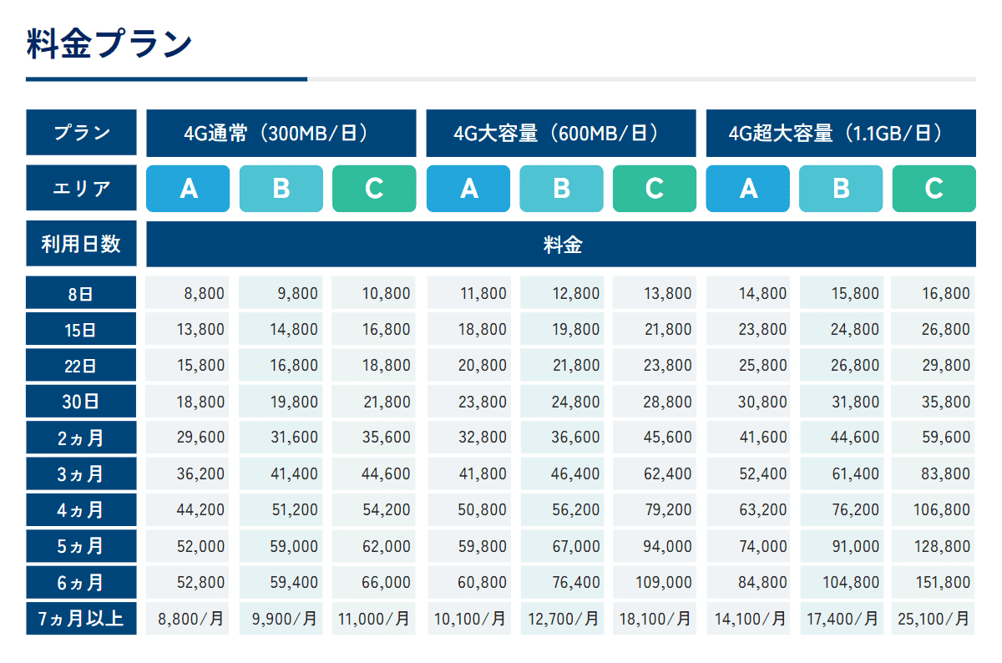Click the 料金 header bar
Viewport: 1002px width, 663px height.
pos(560,245)
